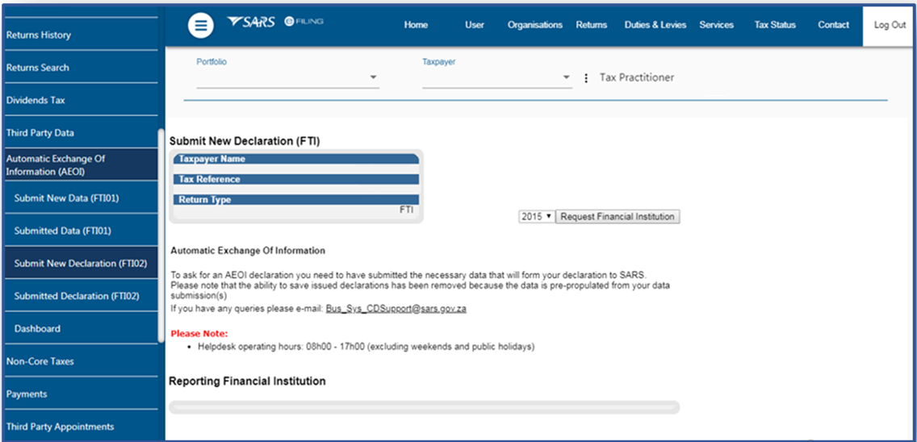Image resolution: width=917 pixels, height=442 pixels.
Task: Open the AEOI Dashboard item
Action: 37,329
